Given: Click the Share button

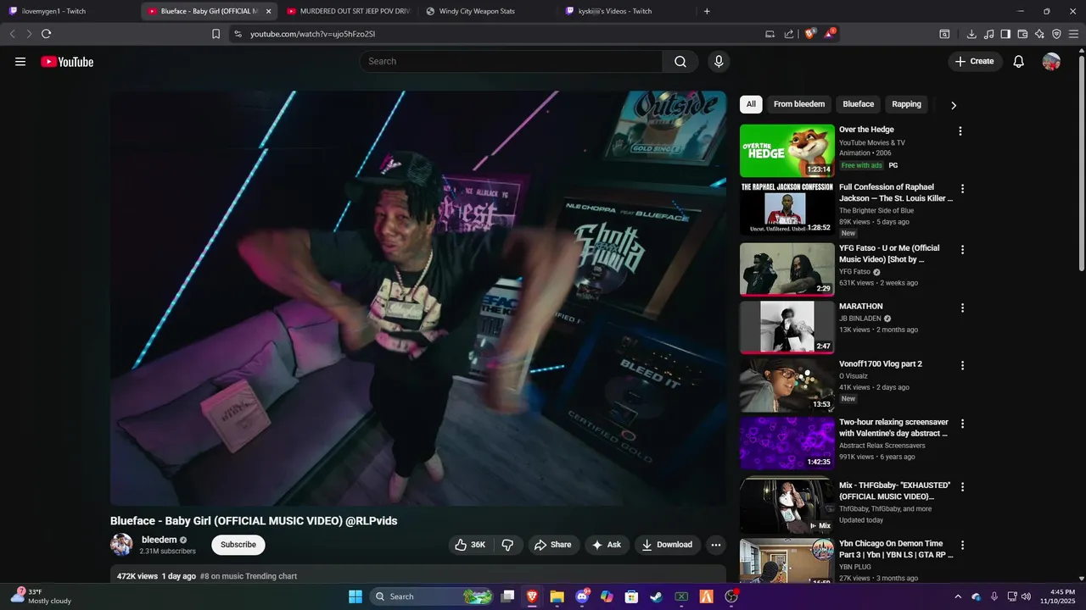Looking at the screenshot, I should pyautogui.click(x=552, y=545).
